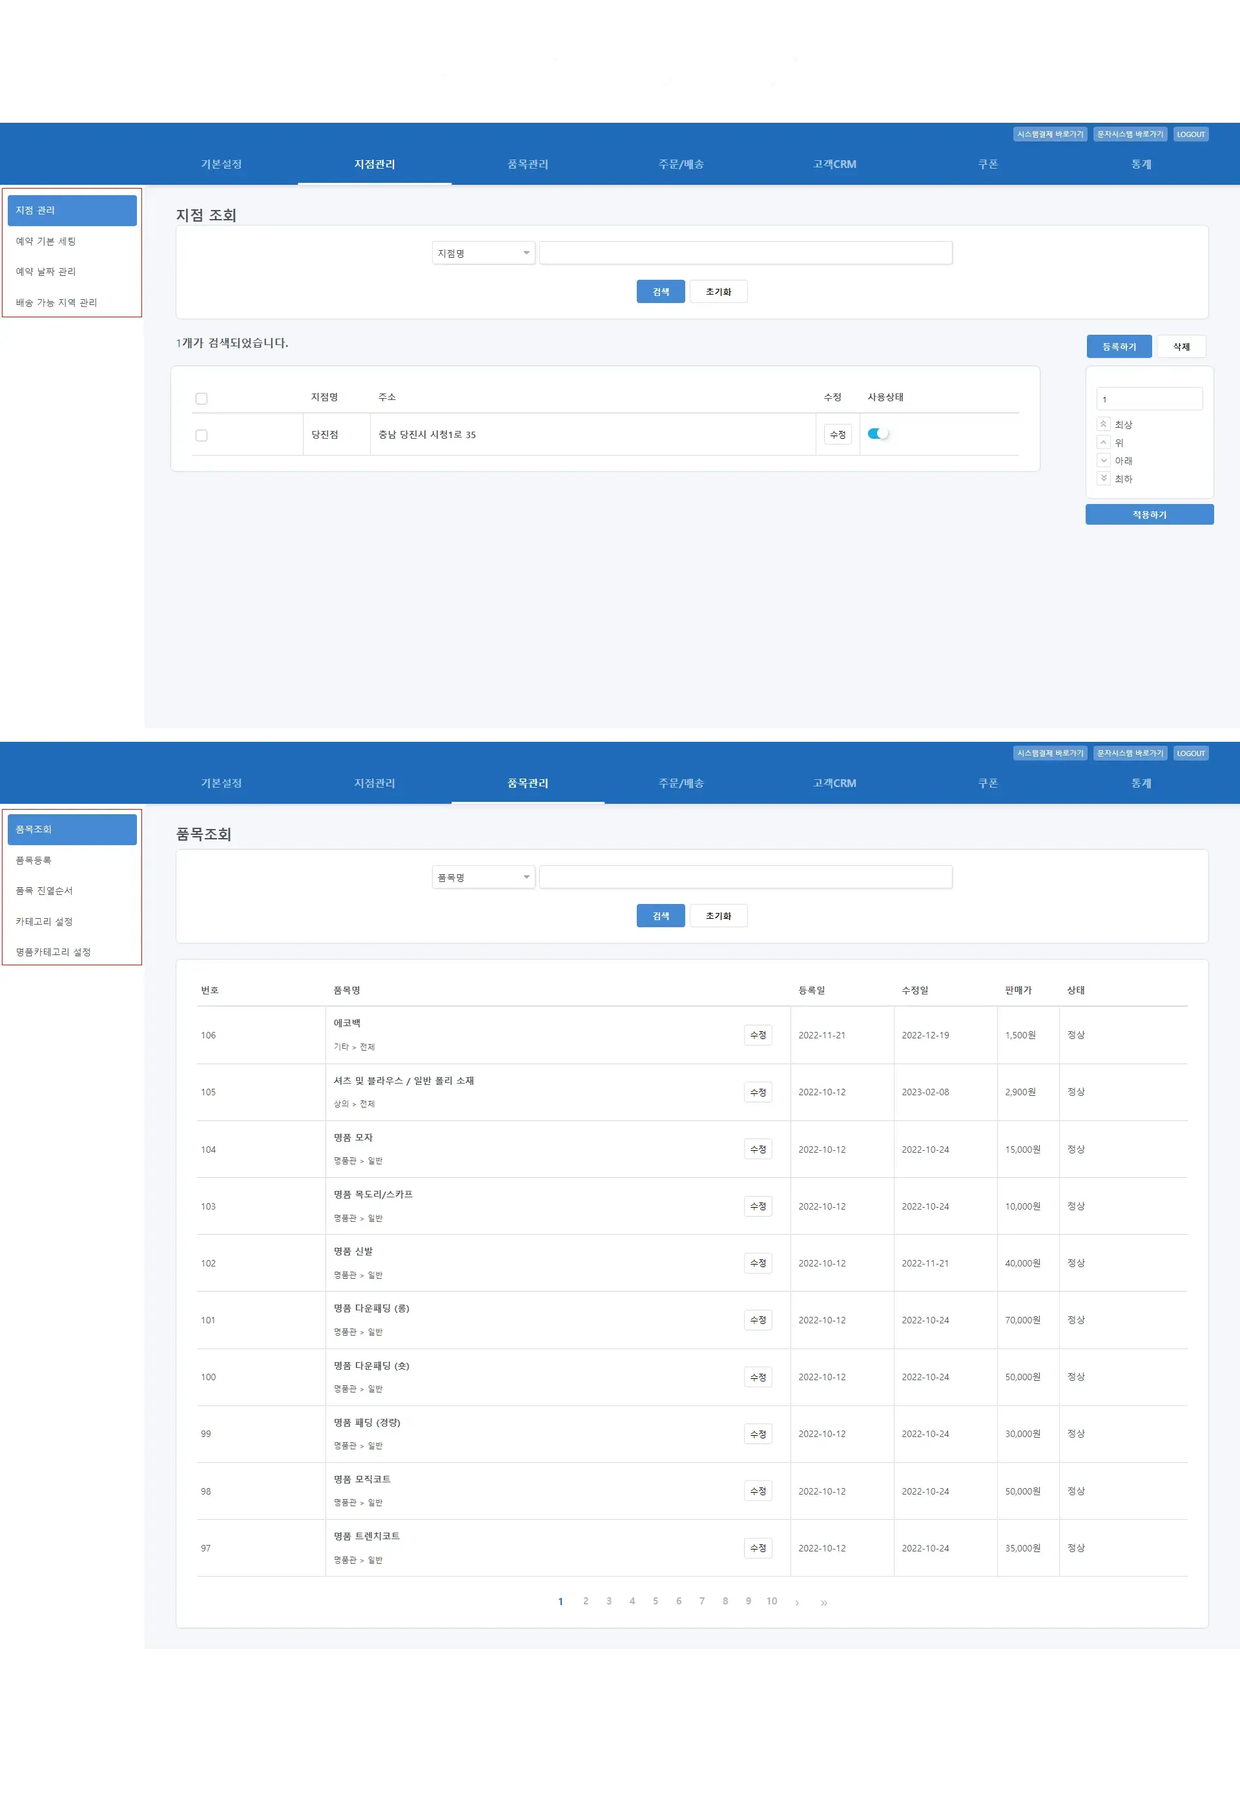
Task: Click 수정 for the 당진점 branch
Action: pyautogui.click(x=838, y=435)
